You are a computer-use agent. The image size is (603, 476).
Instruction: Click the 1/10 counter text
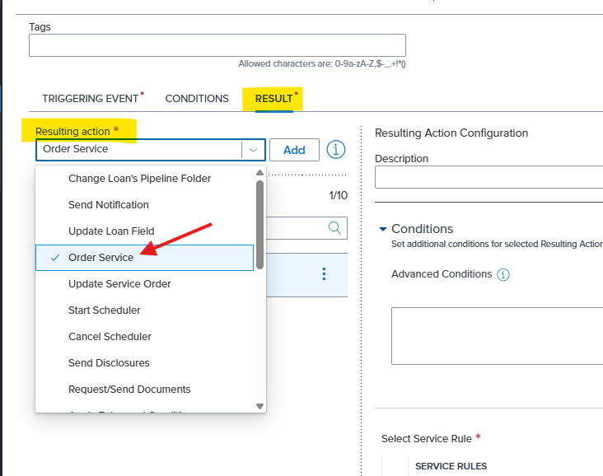[339, 195]
